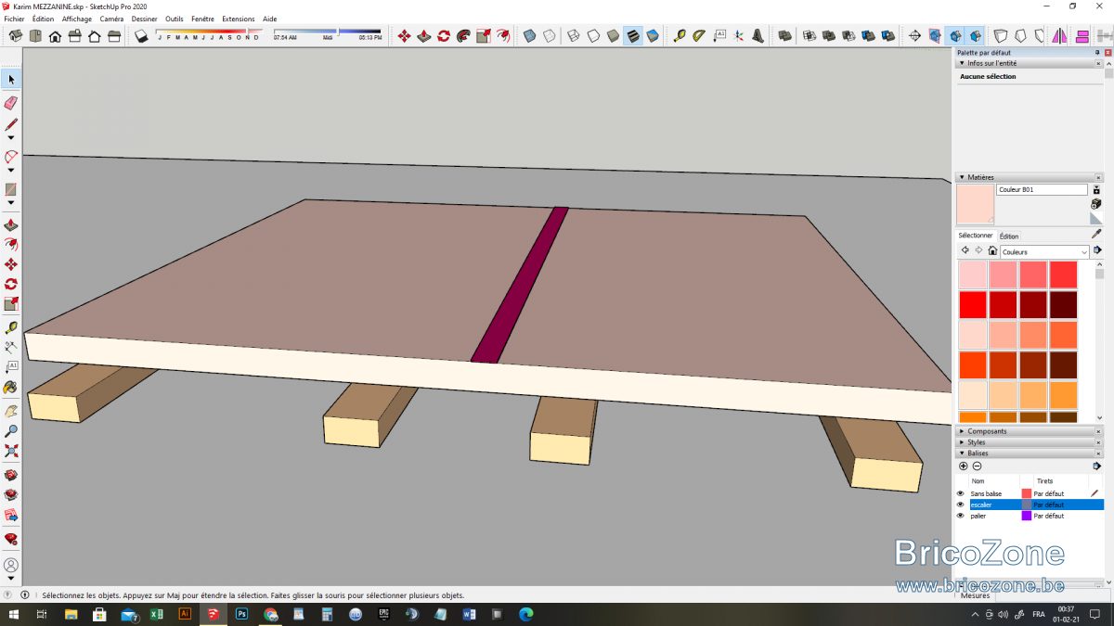
Task: Click the Monochrome style icon
Action: click(x=653, y=36)
